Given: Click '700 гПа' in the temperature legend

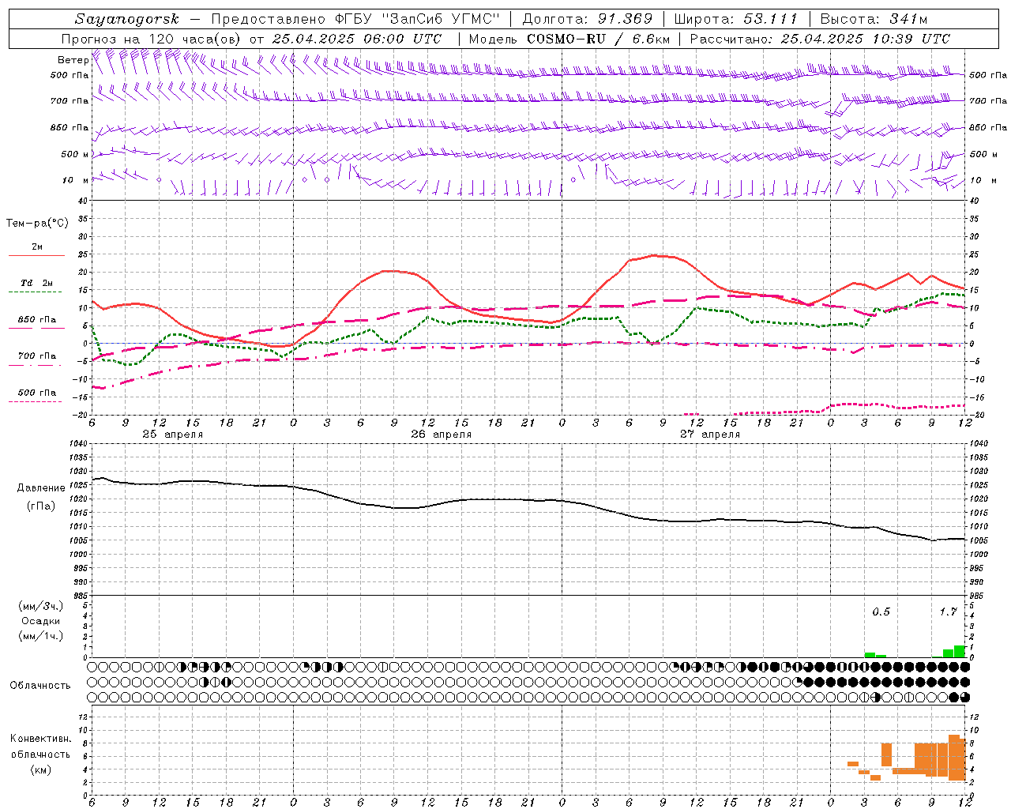Looking at the screenshot, I should pos(36,356).
